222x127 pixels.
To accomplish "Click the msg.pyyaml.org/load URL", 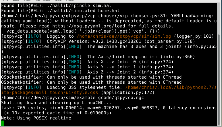I will pos(89,26).
